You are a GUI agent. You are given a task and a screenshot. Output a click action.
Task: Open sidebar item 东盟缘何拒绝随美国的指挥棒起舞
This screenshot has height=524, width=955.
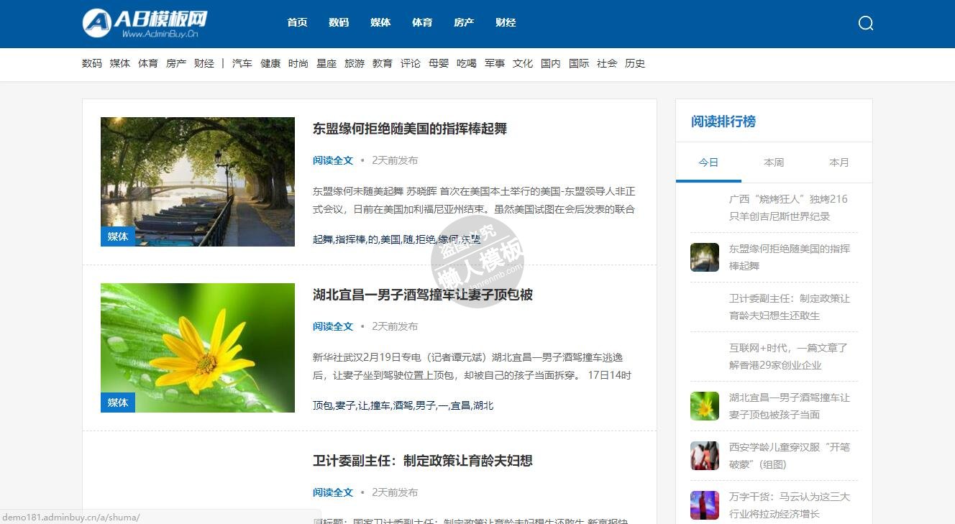point(790,257)
